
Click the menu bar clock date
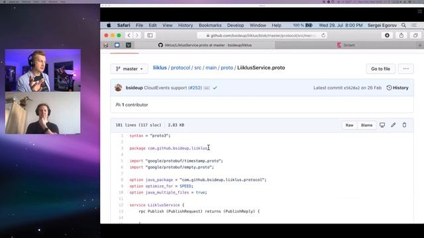tap(341, 25)
